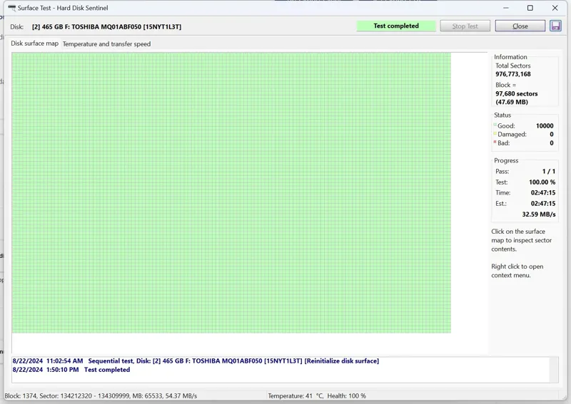Maximize the Surface Test window

pyautogui.click(x=530, y=8)
